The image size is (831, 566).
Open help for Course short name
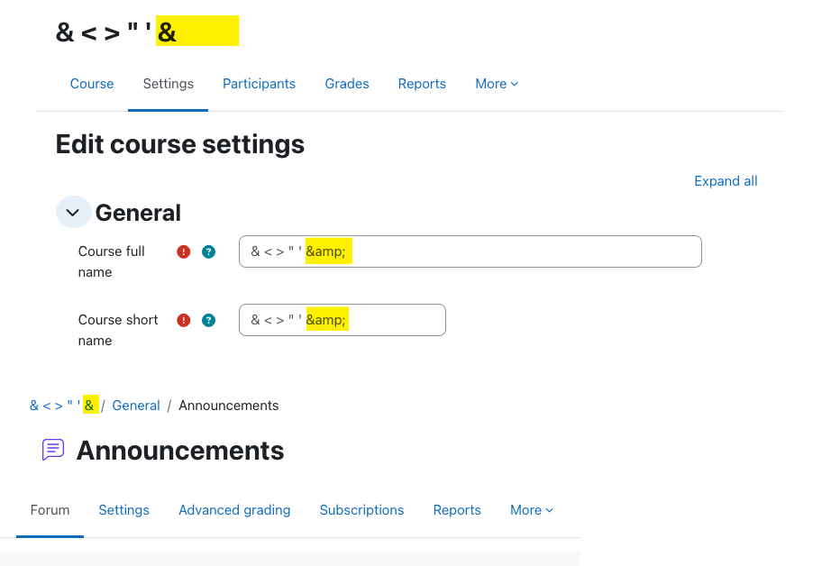click(209, 320)
